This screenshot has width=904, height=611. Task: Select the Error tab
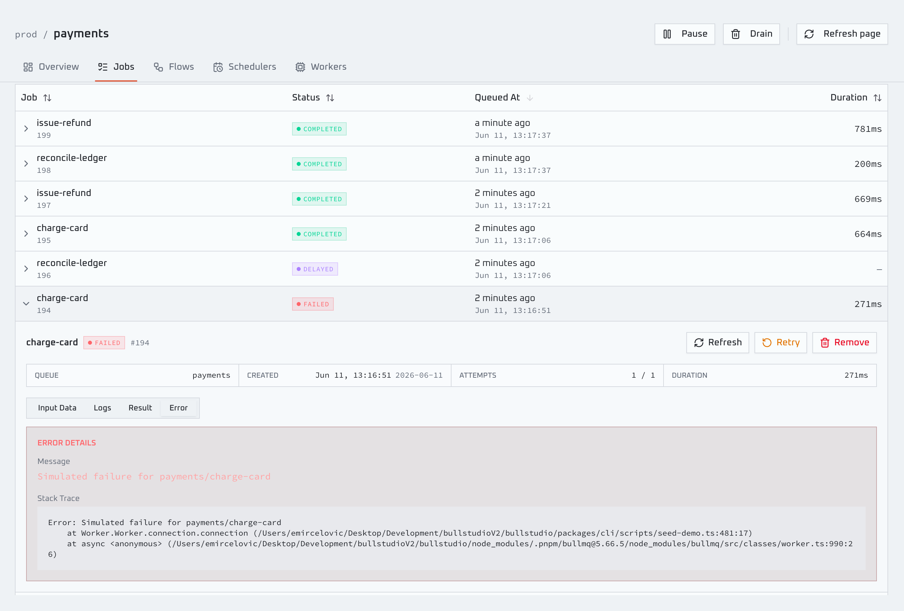179,408
